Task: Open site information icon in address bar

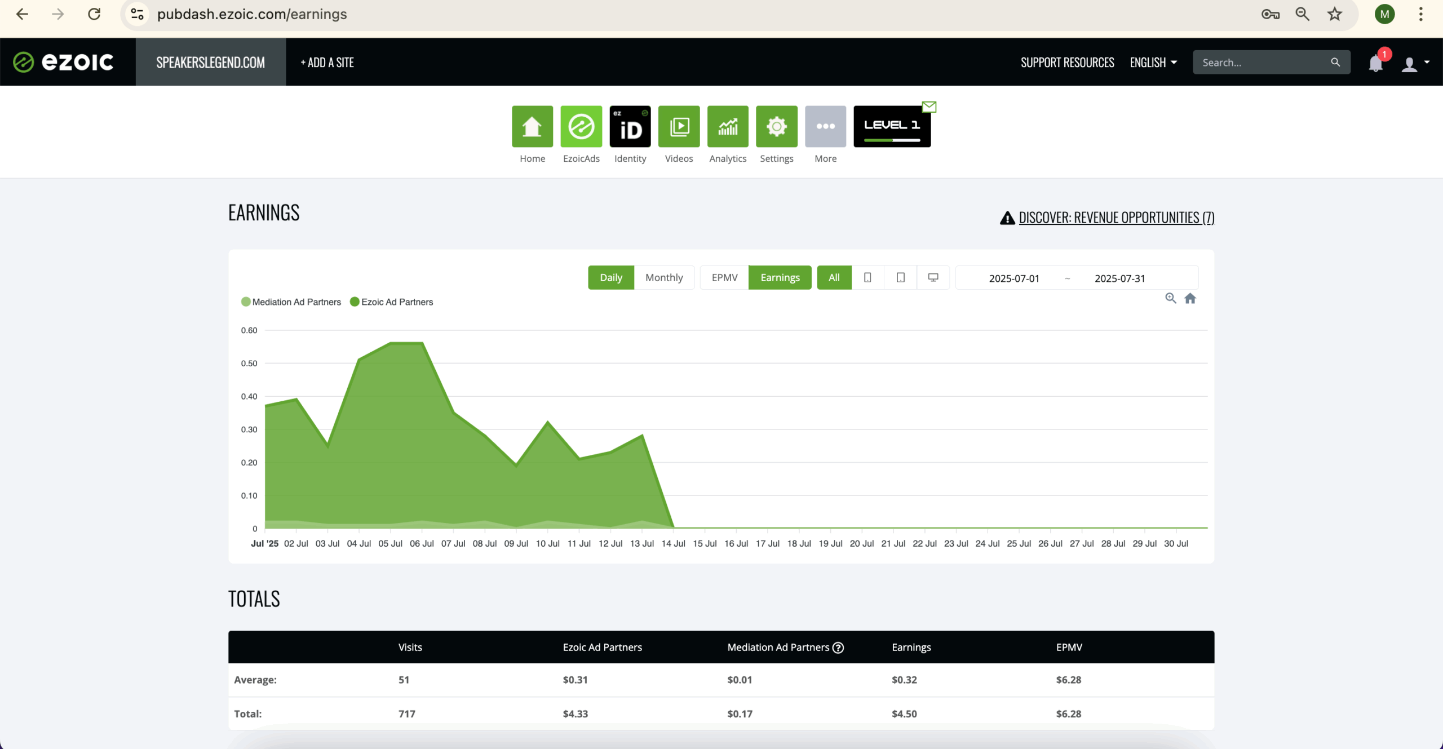Action: pos(137,14)
